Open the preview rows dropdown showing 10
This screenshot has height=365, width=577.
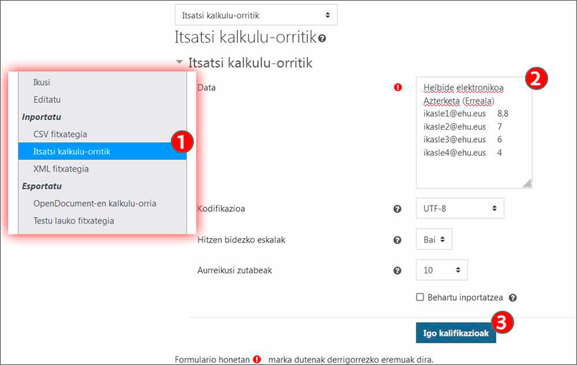click(x=441, y=271)
